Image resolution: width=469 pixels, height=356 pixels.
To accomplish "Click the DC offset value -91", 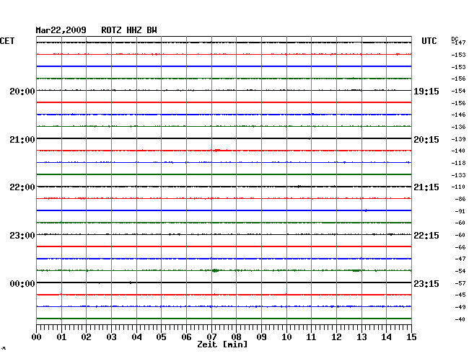I will (460, 211).
